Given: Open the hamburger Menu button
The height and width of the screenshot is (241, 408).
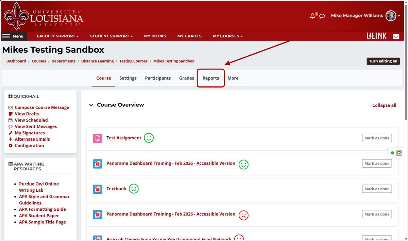Looking at the screenshot, I should click(x=13, y=36).
